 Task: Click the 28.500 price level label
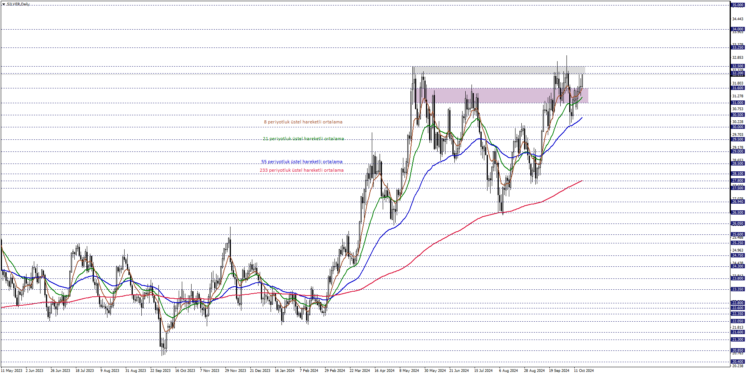coord(738,164)
